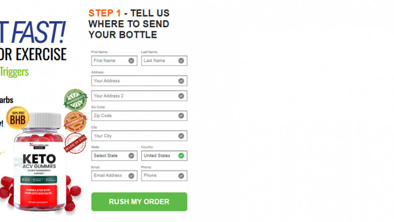Focus the First Name input field
The height and width of the screenshot is (222, 394).
pyautogui.click(x=114, y=61)
